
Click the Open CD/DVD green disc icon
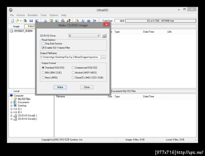click(25, 21)
